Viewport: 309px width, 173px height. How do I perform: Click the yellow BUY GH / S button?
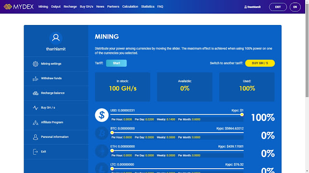[x=260, y=63]
